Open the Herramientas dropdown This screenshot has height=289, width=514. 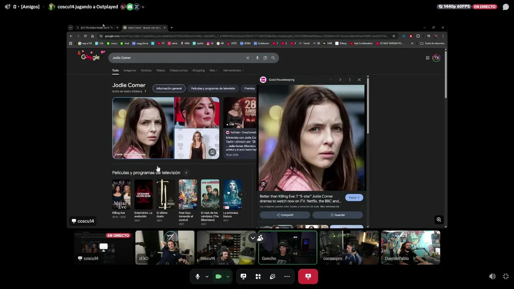(233, 70)
